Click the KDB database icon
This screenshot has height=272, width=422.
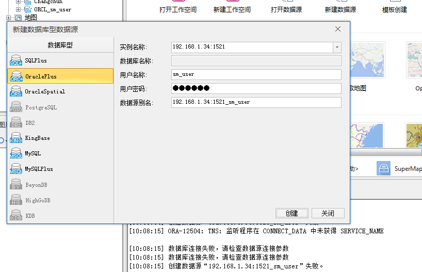(x=16, y=215)
